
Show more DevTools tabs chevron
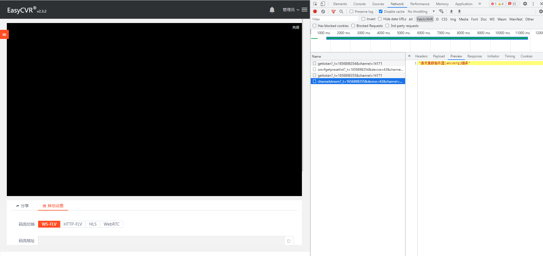point(480,4)
